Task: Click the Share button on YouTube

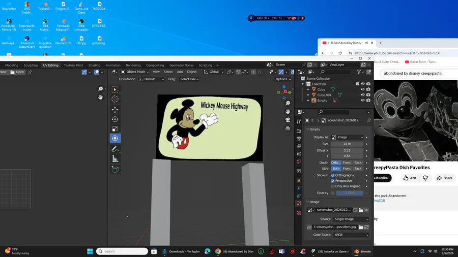Action: pyautogui.click(x=444, y=178)
